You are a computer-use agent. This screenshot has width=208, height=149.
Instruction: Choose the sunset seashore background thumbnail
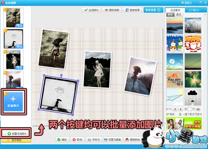click(x=175, y=26)
